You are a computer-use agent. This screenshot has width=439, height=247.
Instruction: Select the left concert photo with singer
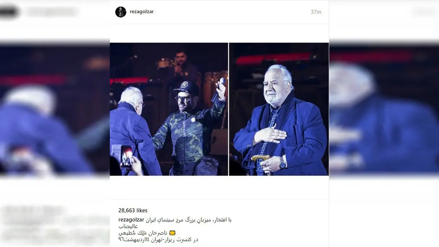[169, 109]
